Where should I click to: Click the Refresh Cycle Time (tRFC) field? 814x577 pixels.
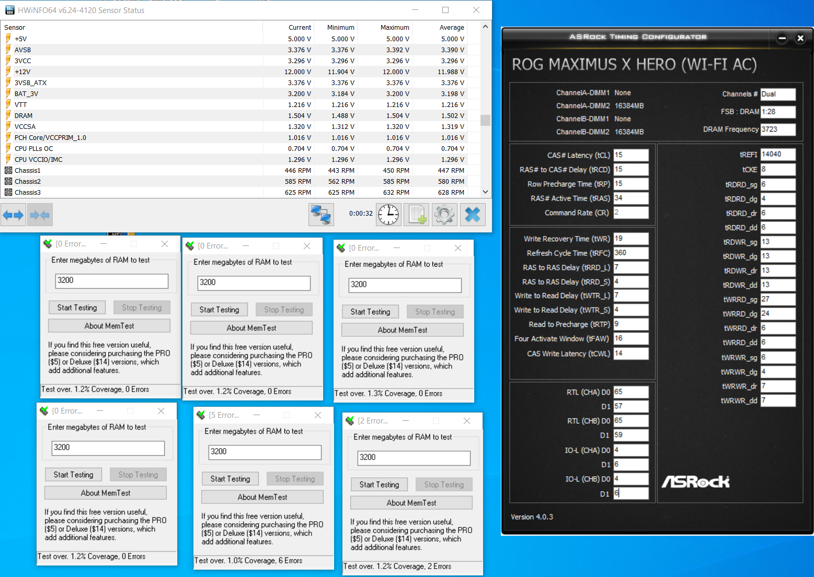[631, 253]
